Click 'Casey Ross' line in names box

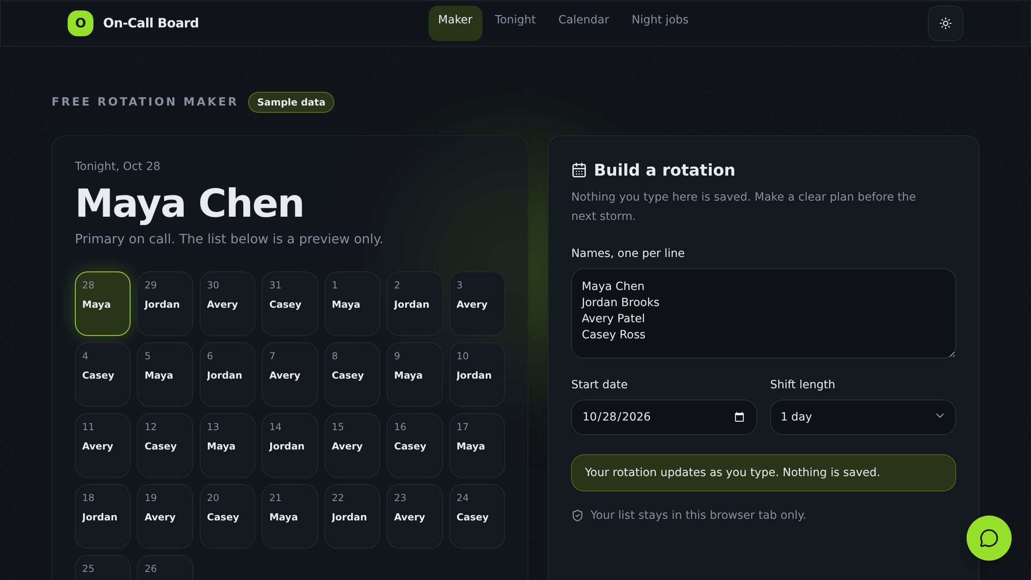(x=613, y=335)
